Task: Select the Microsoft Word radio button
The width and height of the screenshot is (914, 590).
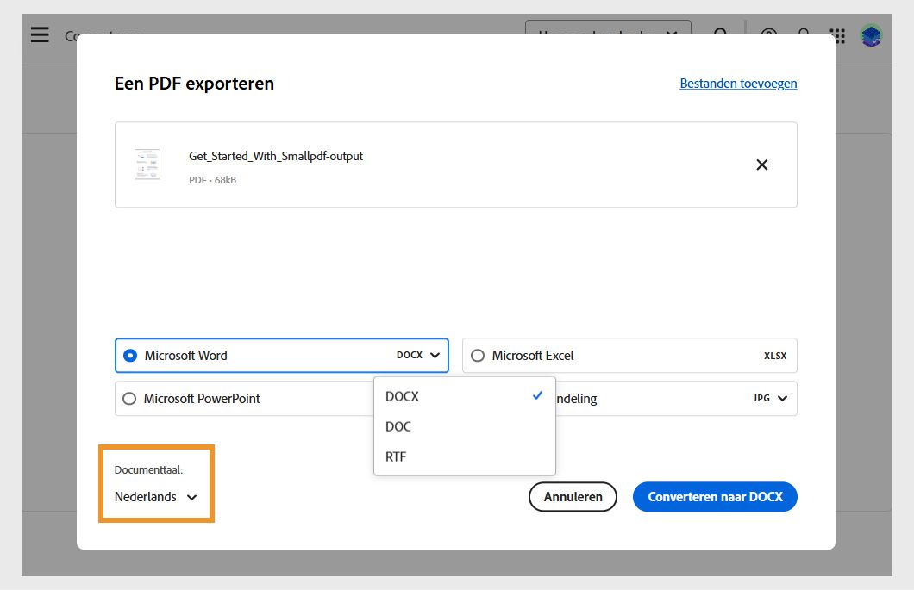Action: tap(130, 355)
